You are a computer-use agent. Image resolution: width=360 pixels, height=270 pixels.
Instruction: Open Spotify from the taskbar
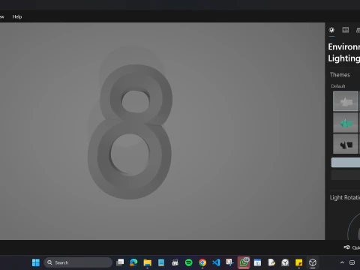pos(189,262)
